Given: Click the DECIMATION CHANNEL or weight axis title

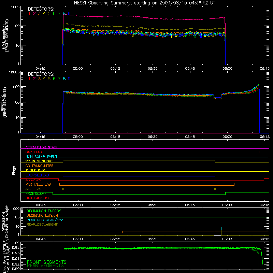Looking at the screenshot, I should coord(5,221).
